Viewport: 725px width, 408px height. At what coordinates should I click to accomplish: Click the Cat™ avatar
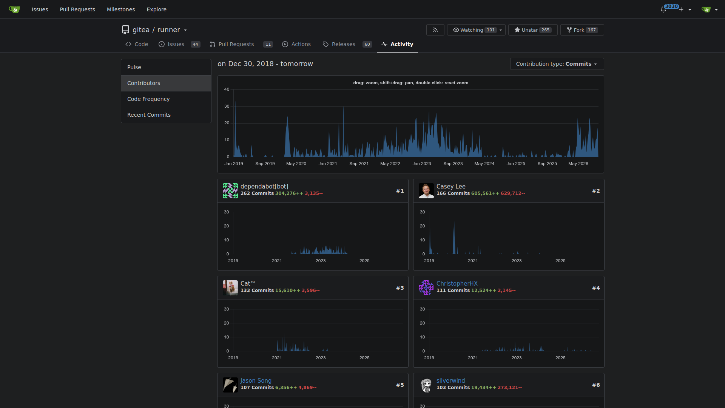point(230,288)
